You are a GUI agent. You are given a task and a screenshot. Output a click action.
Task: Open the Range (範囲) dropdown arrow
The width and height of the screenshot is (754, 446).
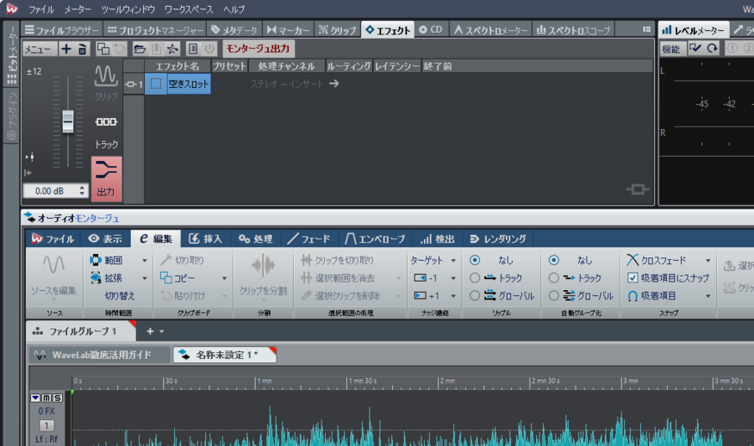(x=144, y=261)
